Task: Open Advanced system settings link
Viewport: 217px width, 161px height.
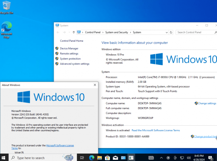Action: click(x=75, y=64)
